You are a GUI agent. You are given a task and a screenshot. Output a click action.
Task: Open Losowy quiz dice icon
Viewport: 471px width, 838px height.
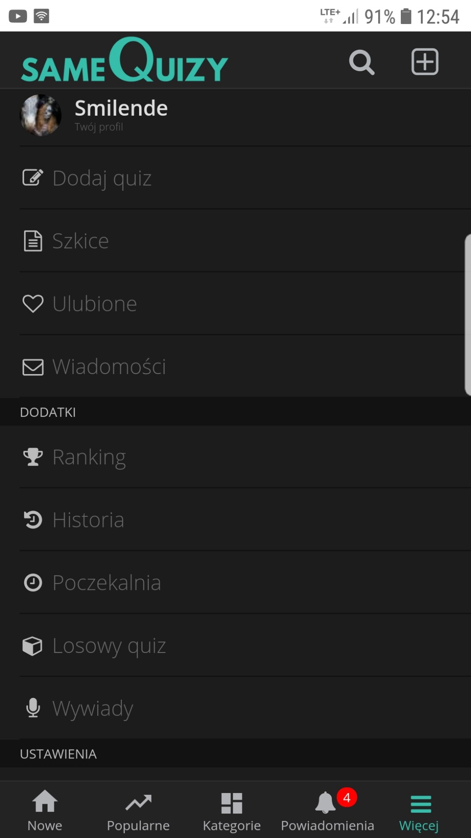click(x=33, y=646)
